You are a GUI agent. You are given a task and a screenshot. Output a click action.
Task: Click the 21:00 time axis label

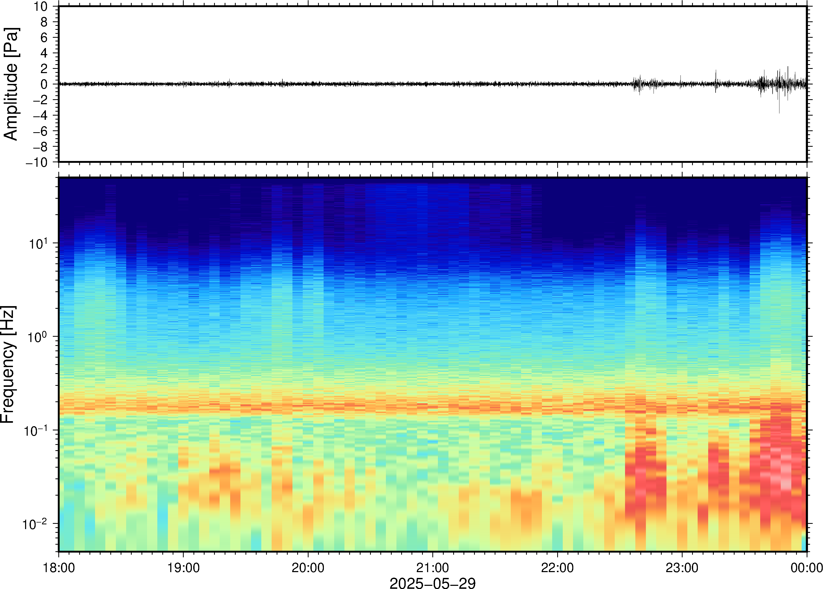click(x=432, y=568)
